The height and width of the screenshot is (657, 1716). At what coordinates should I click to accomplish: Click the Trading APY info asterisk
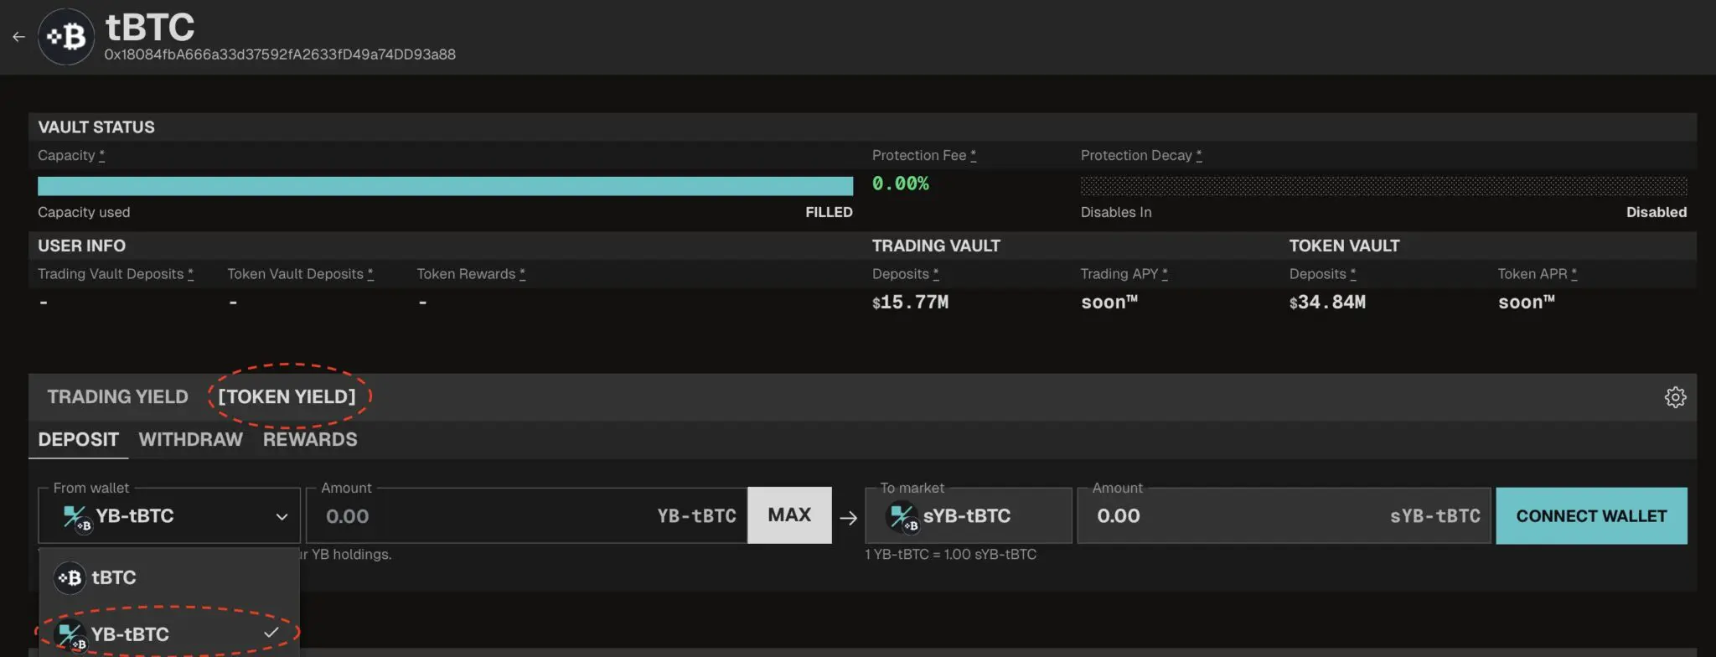tap(1165, 274)
